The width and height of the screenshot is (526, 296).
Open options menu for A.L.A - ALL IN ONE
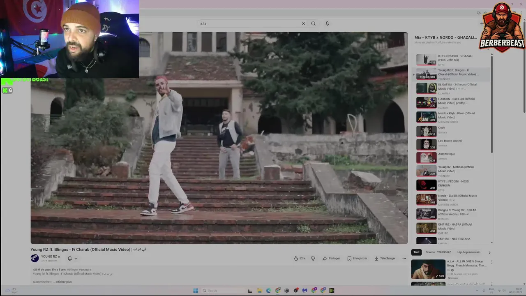click(x=491, y=262)
